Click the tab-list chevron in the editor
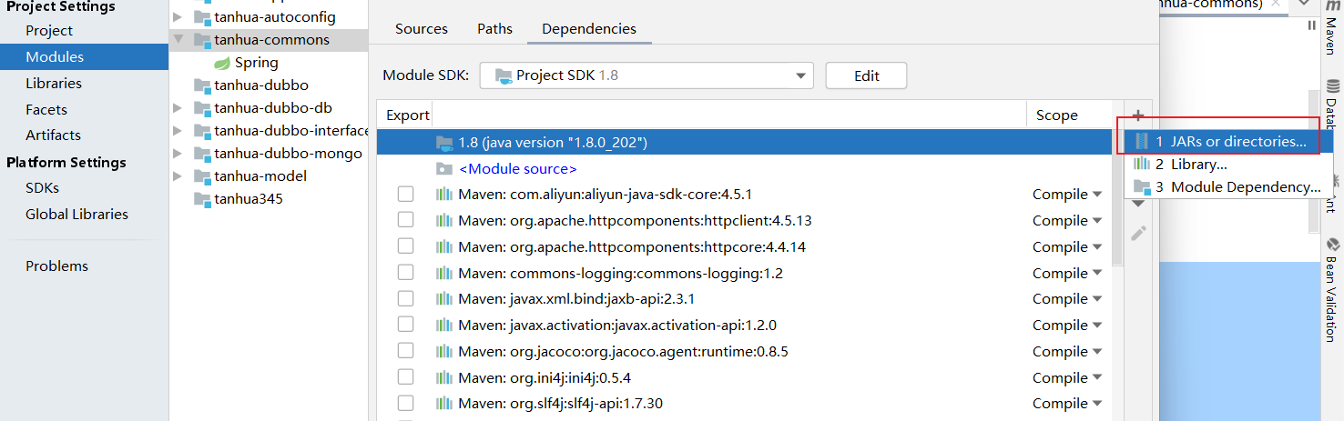 1303,5
